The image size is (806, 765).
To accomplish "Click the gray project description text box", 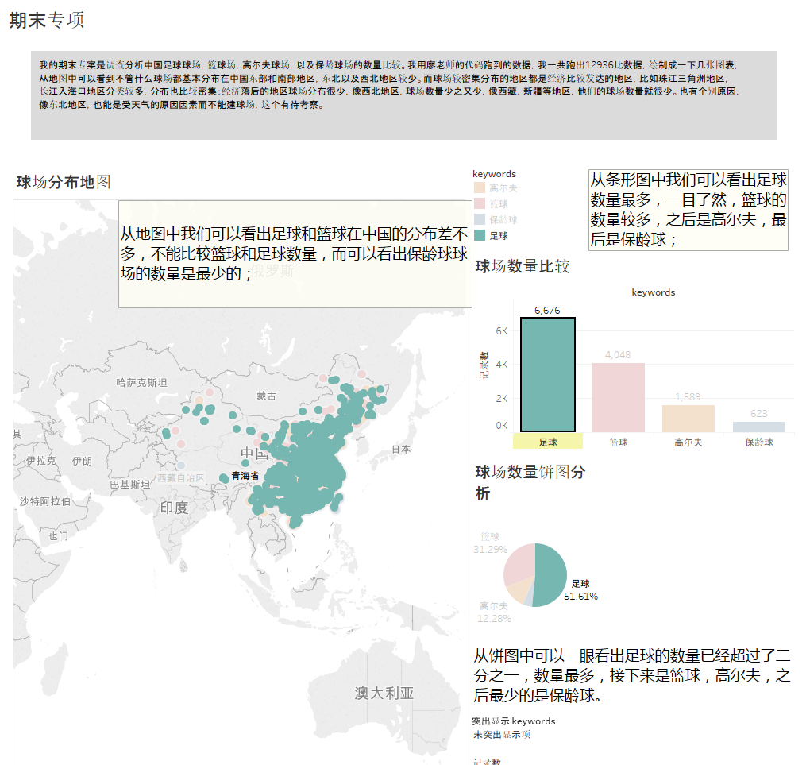I will coord(404,95).
